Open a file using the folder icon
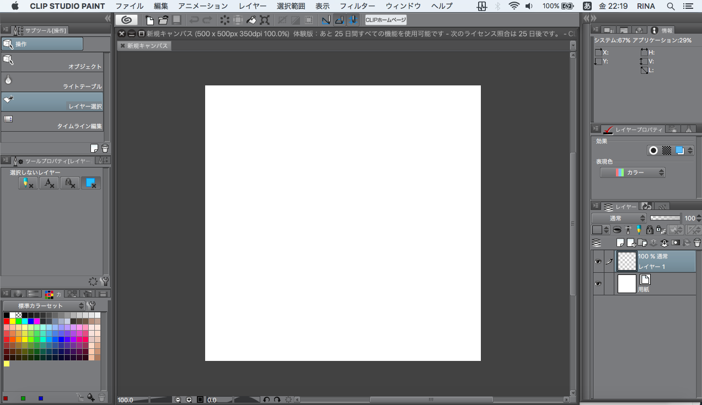702x405 pixels. tap(163, 20)
